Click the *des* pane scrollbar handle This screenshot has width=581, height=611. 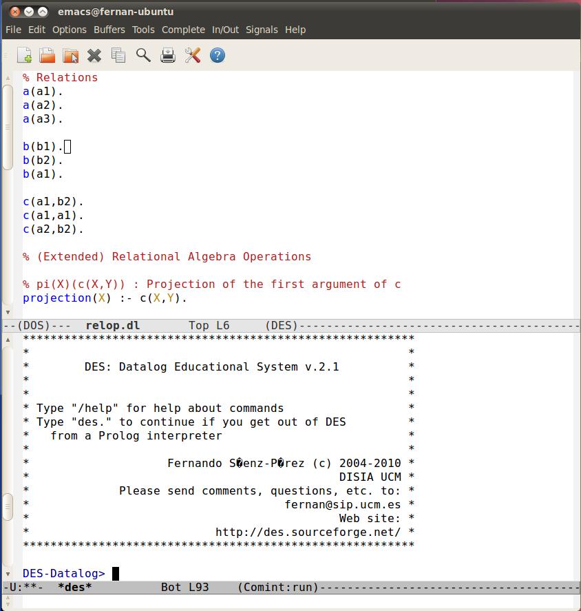[8, 506]
